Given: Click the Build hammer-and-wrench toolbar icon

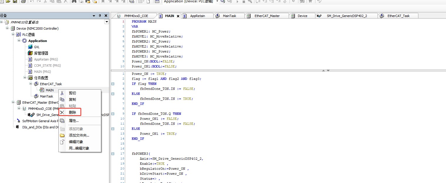Looking at the screenshot, I should [250, 2].
